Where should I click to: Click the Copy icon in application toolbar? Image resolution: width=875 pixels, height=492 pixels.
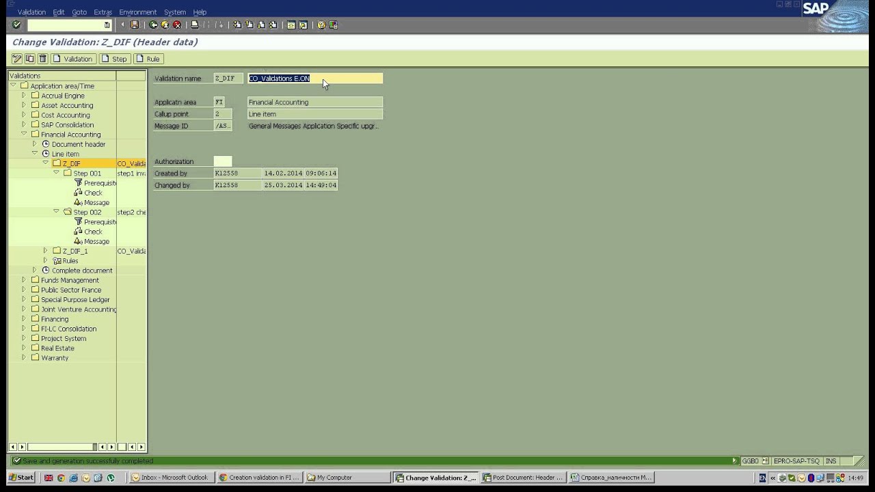click(x=30, y=59)
